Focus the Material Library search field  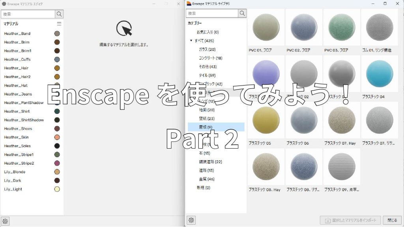pyautogui.click(x=212, y=13)
